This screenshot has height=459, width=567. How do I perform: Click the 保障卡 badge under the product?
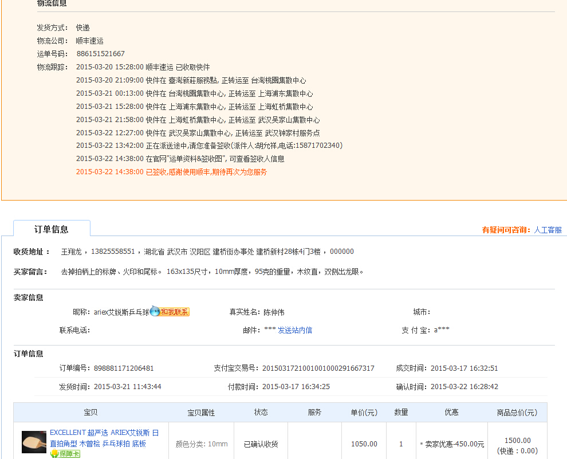pos(65,454)
